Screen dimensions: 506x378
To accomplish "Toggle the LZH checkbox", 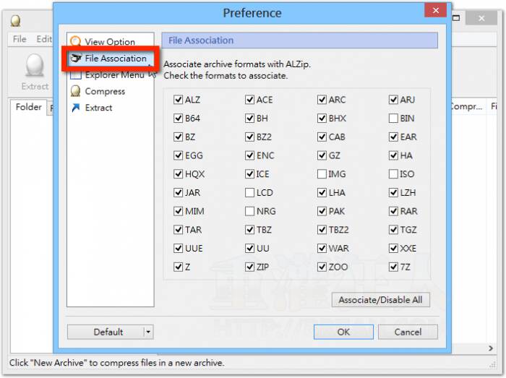I will 393,192.
